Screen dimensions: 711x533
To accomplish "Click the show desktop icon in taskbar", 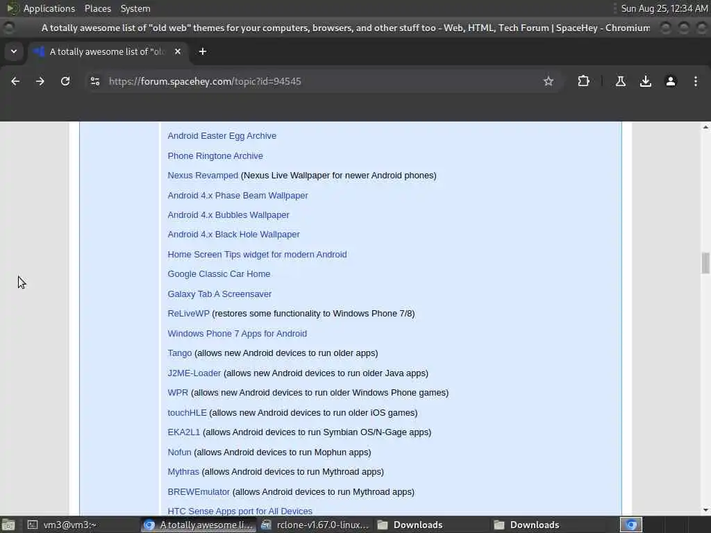I will [8, 525].
